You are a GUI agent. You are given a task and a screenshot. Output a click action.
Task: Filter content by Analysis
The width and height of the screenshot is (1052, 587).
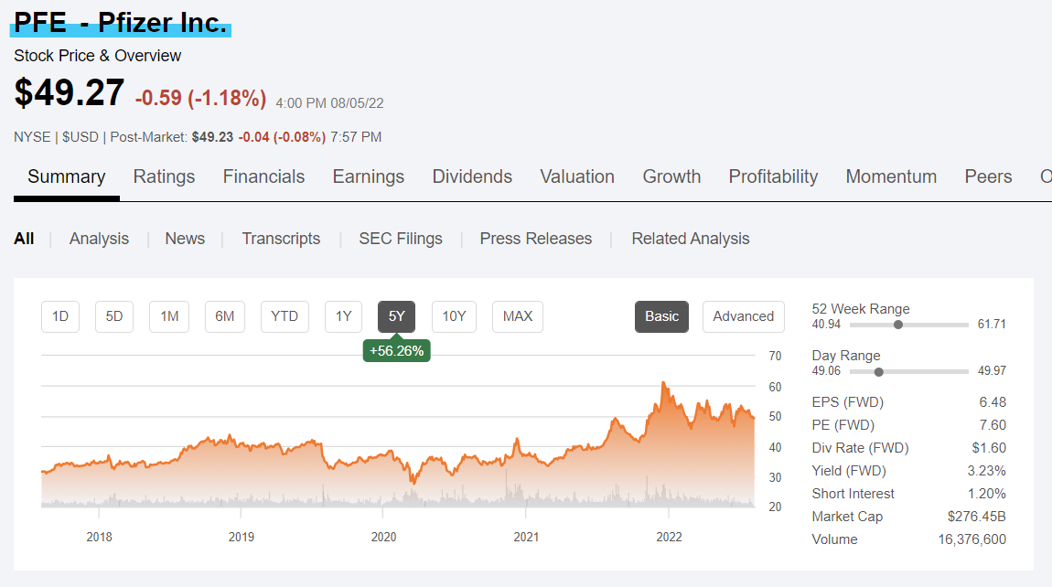point(99,239)
